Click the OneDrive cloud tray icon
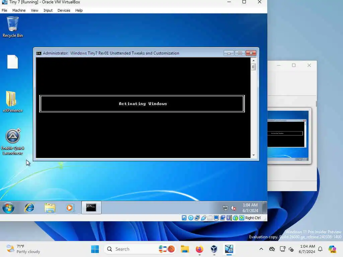Screen dimensions: 343x257 272,249
